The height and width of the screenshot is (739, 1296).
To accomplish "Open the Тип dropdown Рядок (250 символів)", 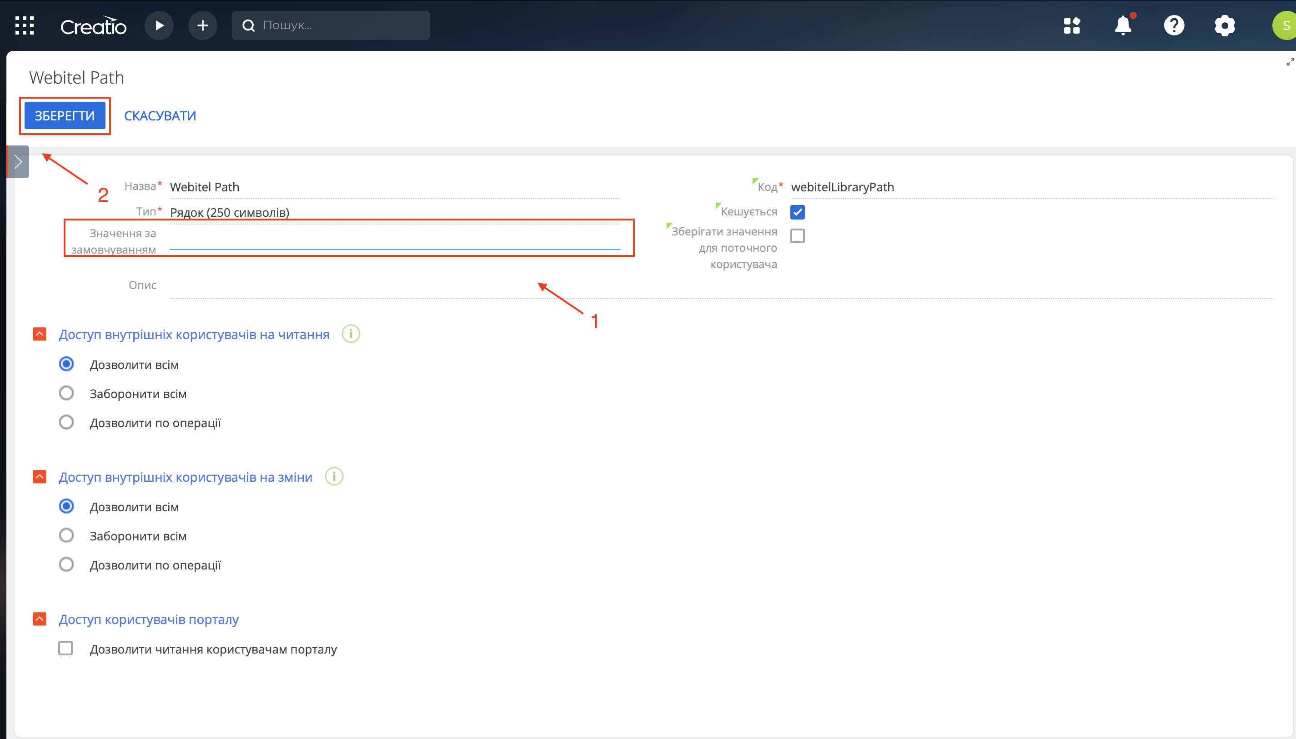I will coord(395,212).
